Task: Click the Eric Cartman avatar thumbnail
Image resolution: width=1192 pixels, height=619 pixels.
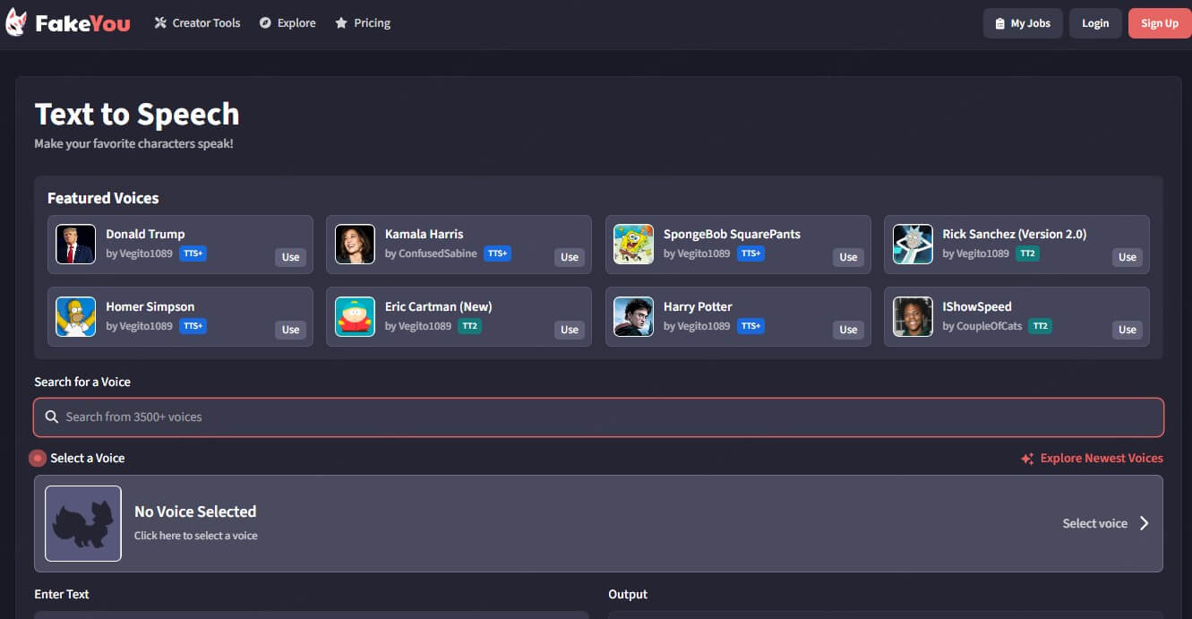Action: point(355,316)
